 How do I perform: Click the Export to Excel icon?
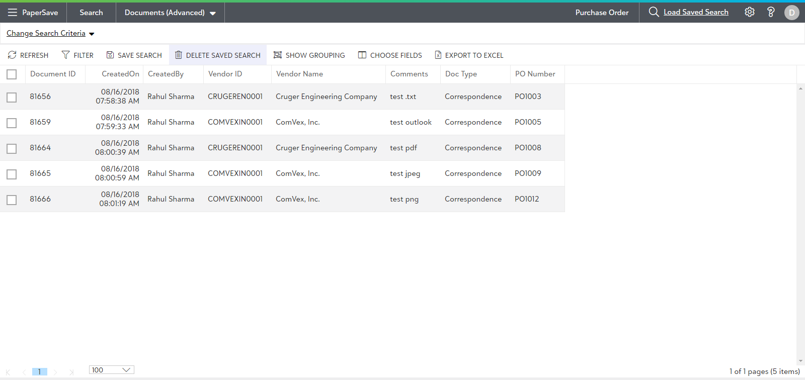pyautogui.click(x=438, y=55)
